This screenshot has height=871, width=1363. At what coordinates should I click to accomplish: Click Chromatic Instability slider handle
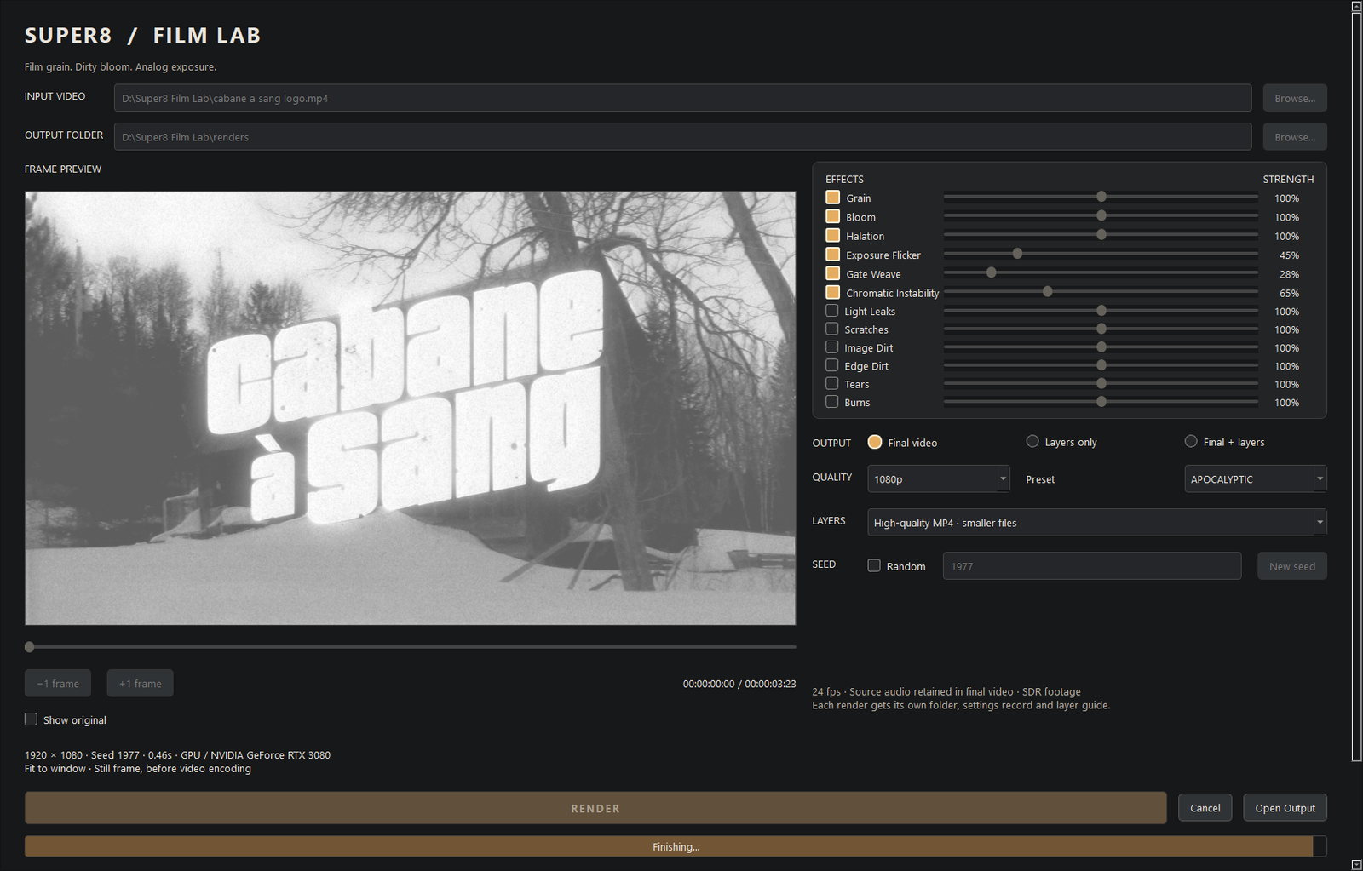(1048, 291)
